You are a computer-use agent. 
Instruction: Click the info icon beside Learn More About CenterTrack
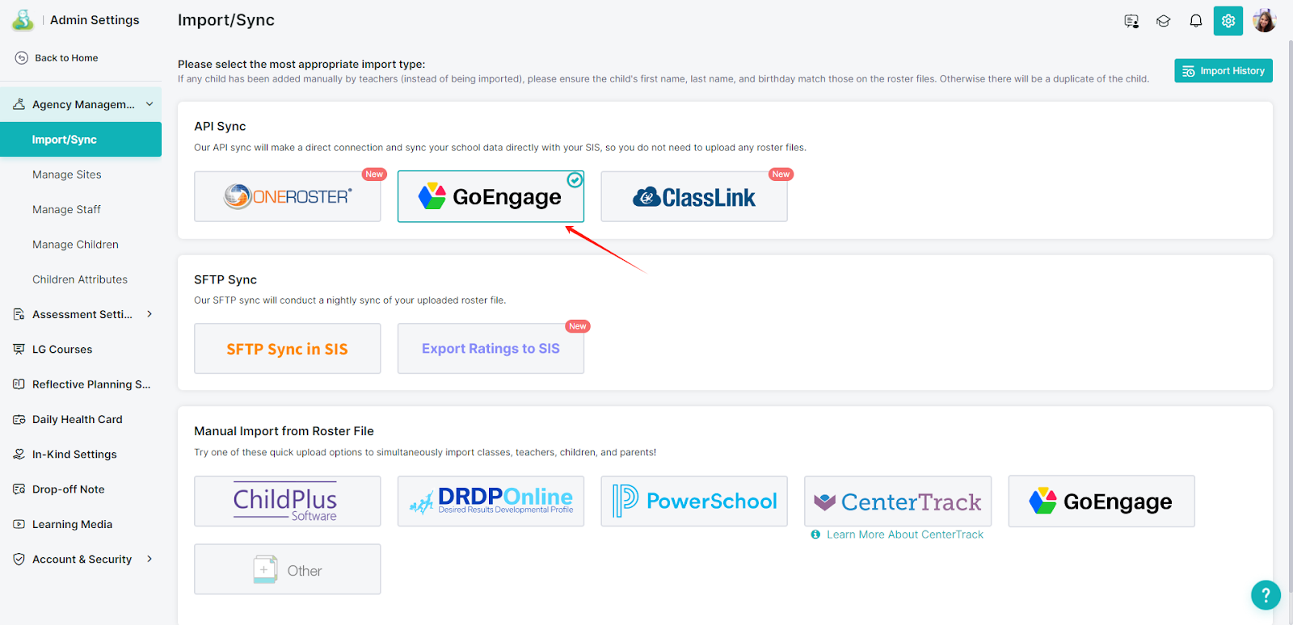click(x=816, y=535)
